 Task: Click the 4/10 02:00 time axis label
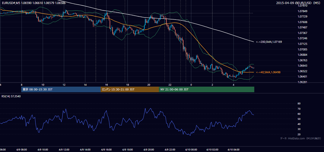coord(212,150)
